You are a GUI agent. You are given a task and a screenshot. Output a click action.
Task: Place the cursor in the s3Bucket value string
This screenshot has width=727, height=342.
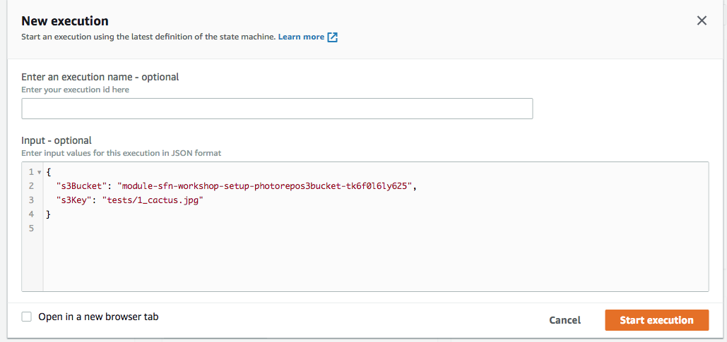[265, 186]
